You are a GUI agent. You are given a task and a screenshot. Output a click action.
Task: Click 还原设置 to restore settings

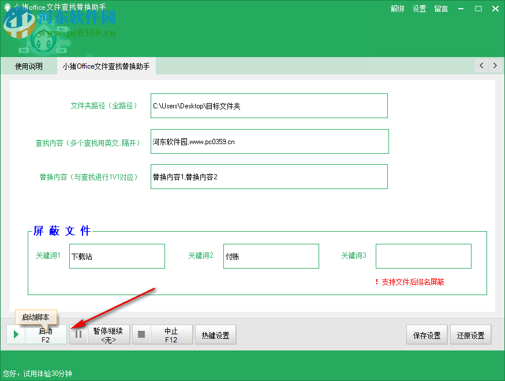[x=470, y=334]
